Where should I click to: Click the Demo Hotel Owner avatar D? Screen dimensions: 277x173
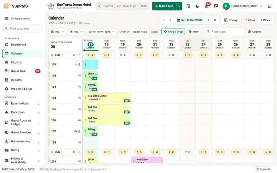[x=226, y=6]
